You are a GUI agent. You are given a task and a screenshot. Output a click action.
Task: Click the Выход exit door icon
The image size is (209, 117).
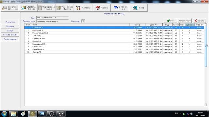[138, 8]
